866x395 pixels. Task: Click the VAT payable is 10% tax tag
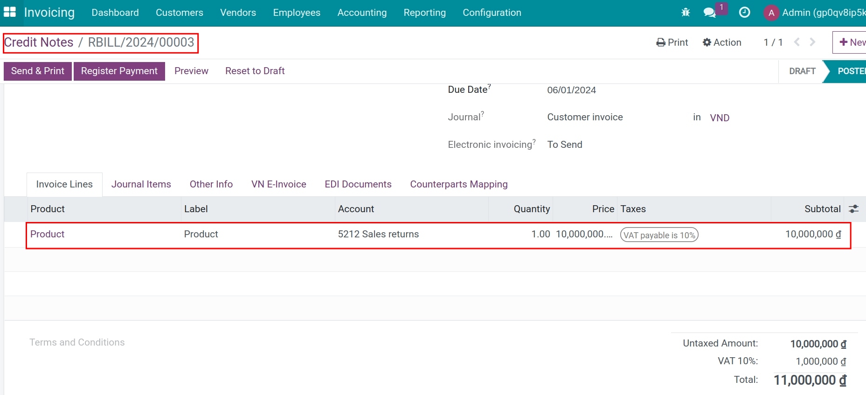pos(659,235)
